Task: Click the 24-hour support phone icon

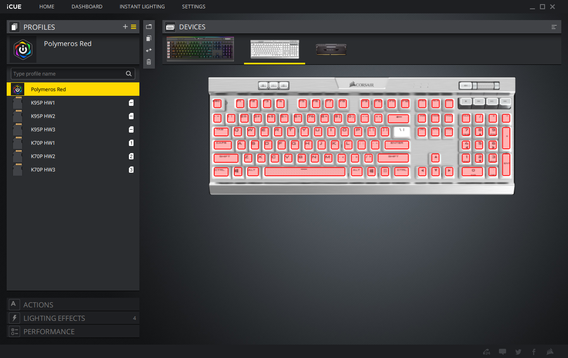Action: tap(487, 352)
